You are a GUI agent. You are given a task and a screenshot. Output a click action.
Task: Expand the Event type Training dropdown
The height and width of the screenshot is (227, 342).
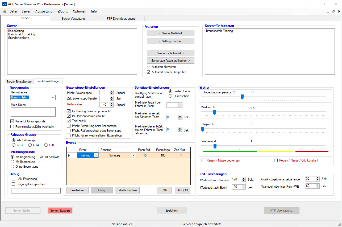[x=95, y=155]
